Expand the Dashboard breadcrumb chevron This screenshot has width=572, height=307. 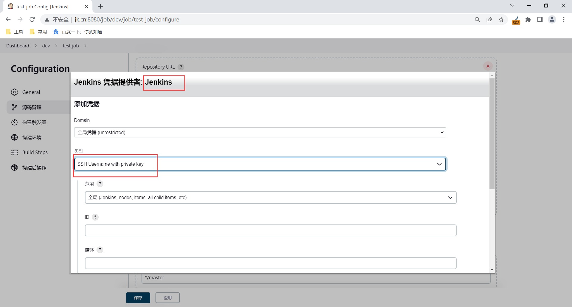pyautogui.click(x=36, y=46)
